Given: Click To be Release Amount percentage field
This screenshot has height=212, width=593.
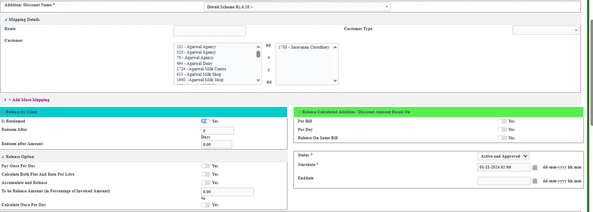Looking at the screenshot, I should click(x=227, y=192).
